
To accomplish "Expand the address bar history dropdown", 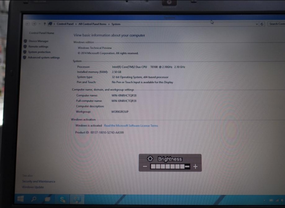I will 256,24.
